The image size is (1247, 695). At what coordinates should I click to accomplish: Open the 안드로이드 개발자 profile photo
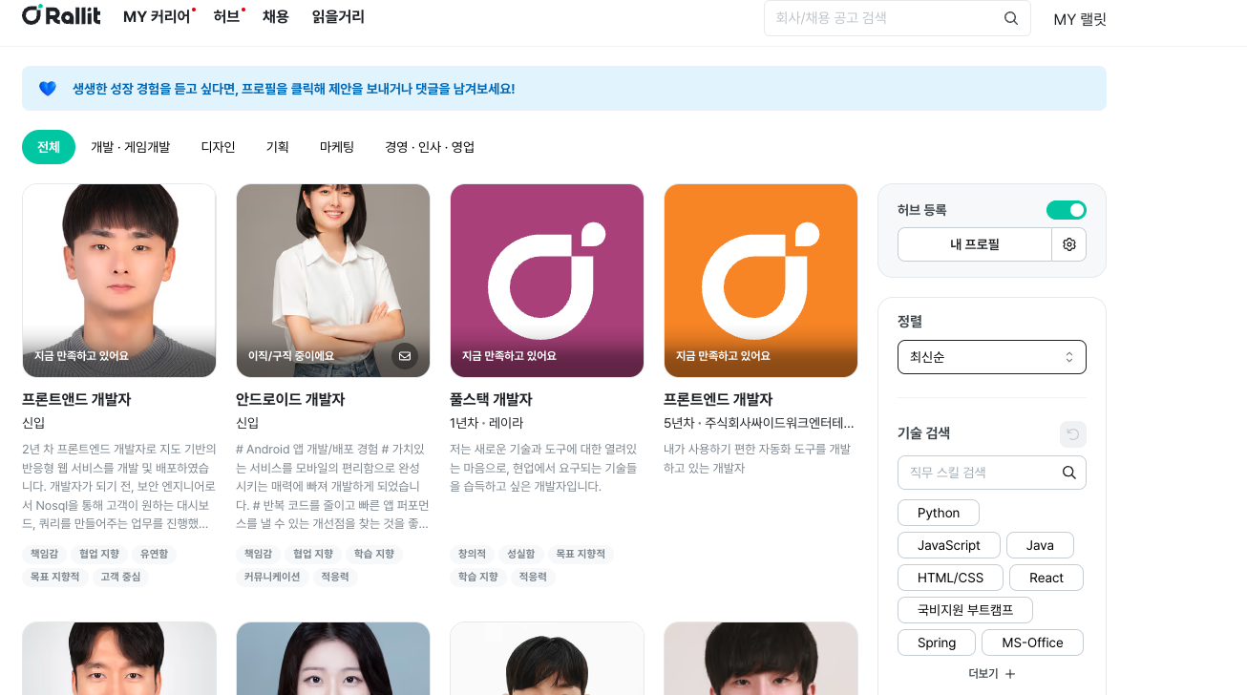(333, 281)
